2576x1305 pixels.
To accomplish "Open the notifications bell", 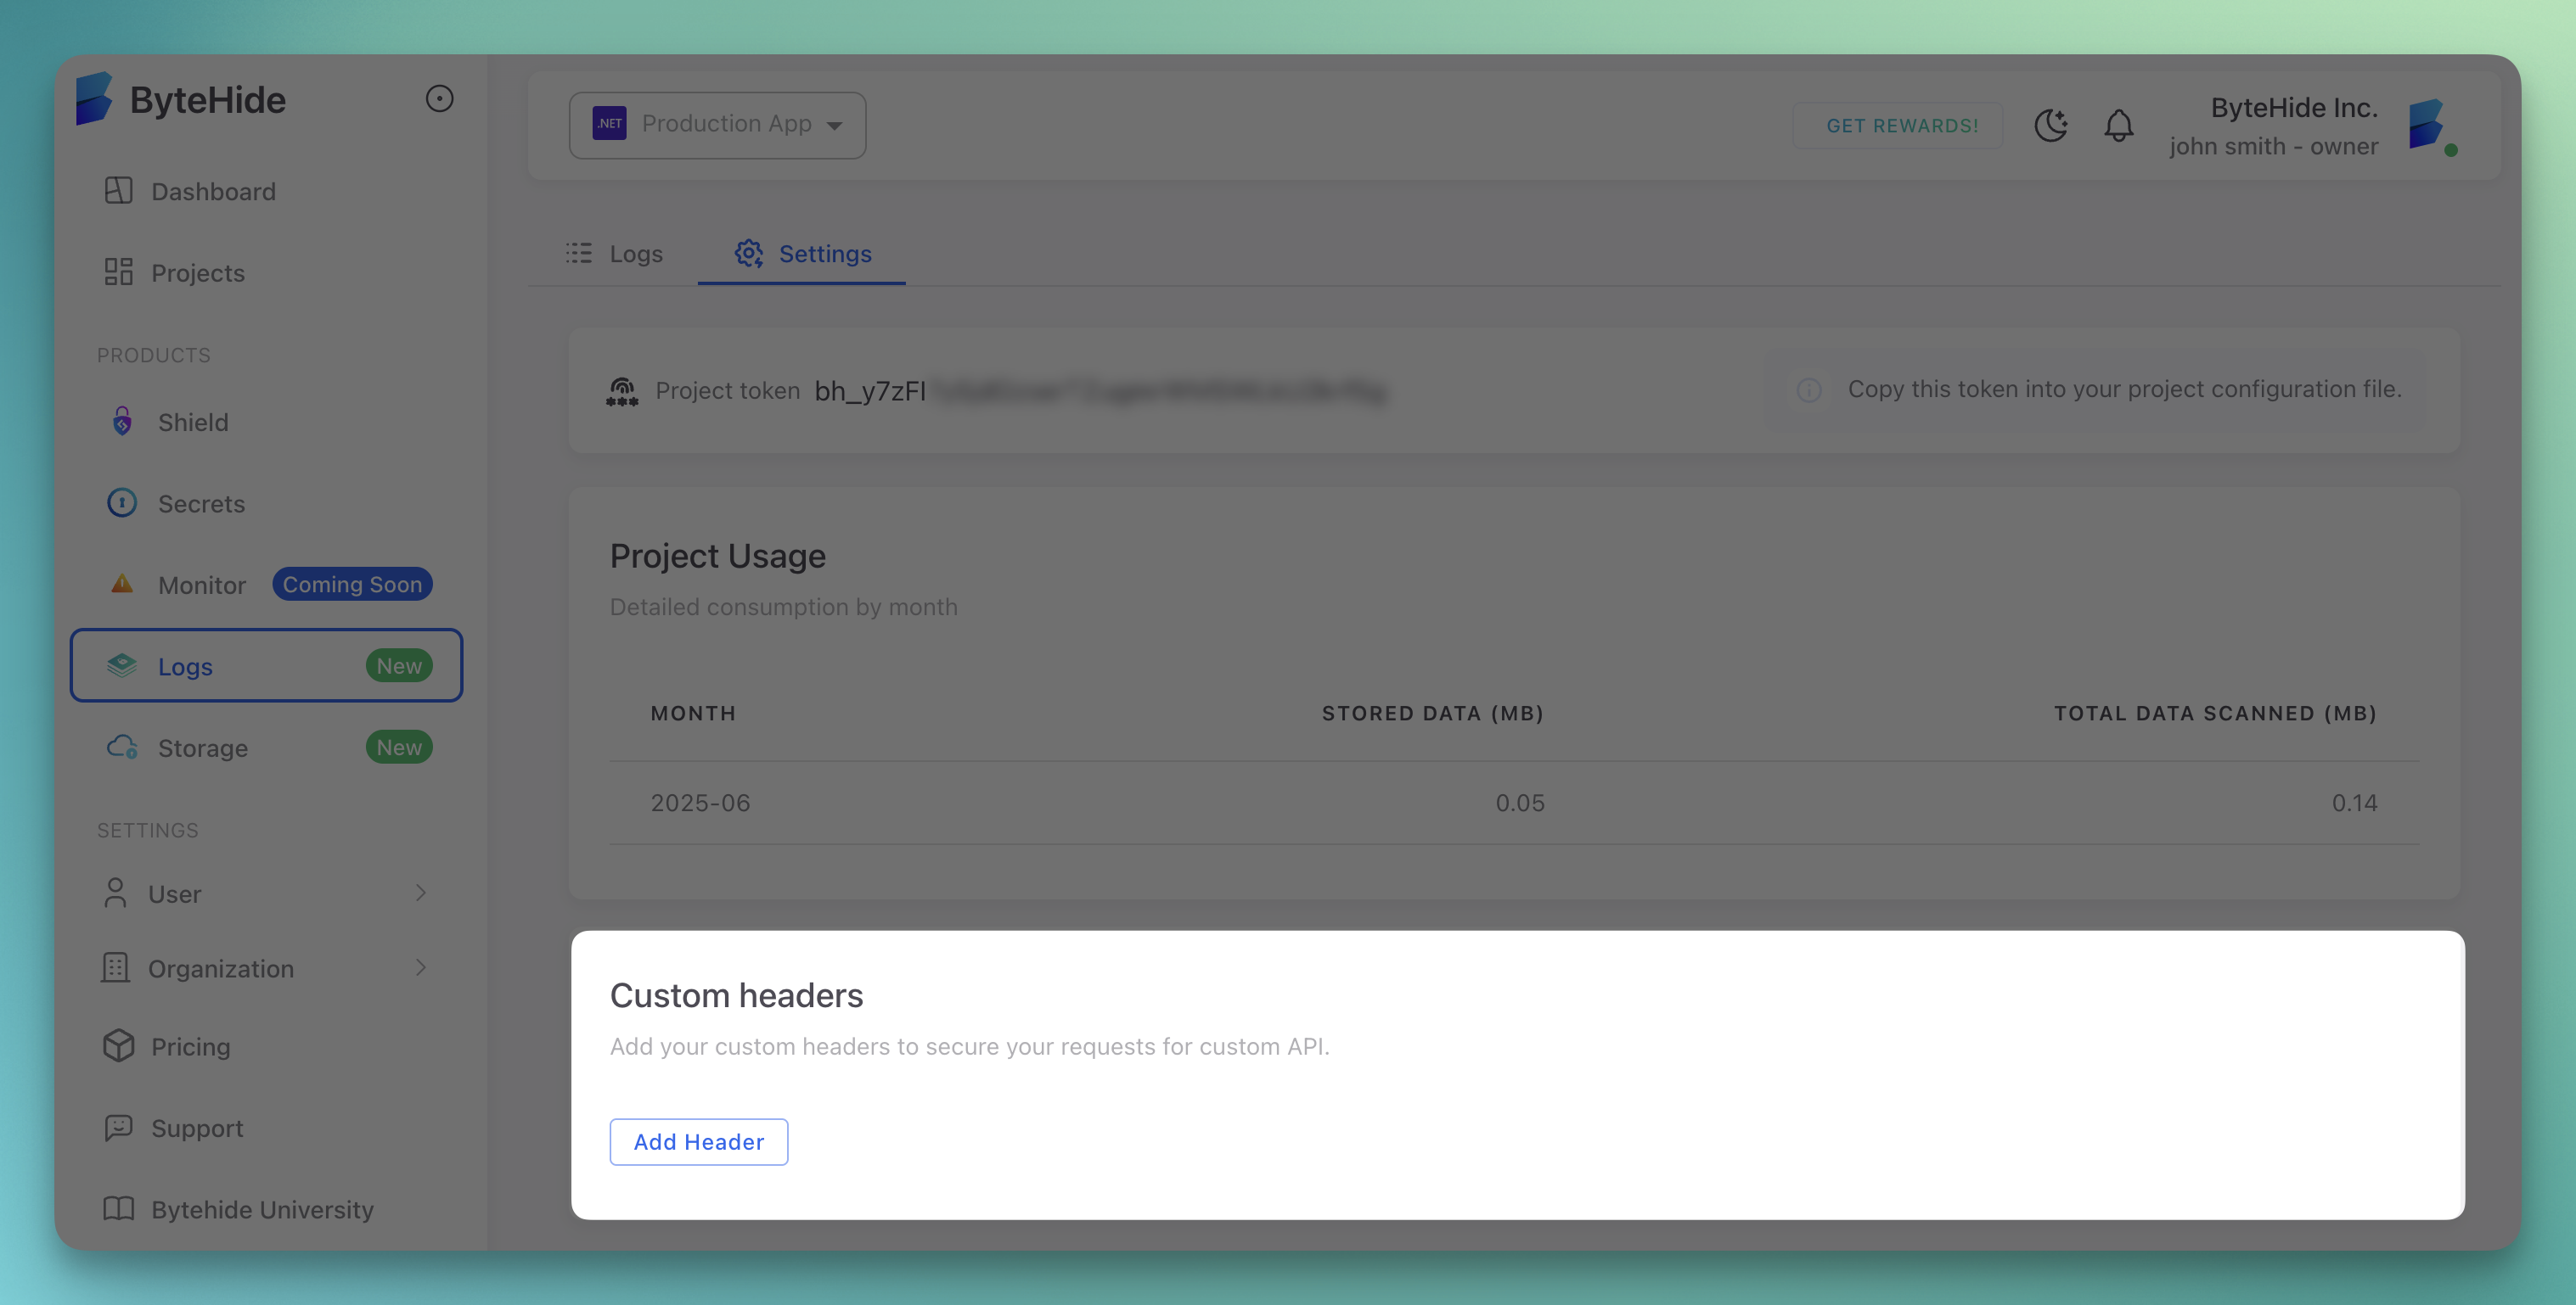I will tap(2118, 126).
